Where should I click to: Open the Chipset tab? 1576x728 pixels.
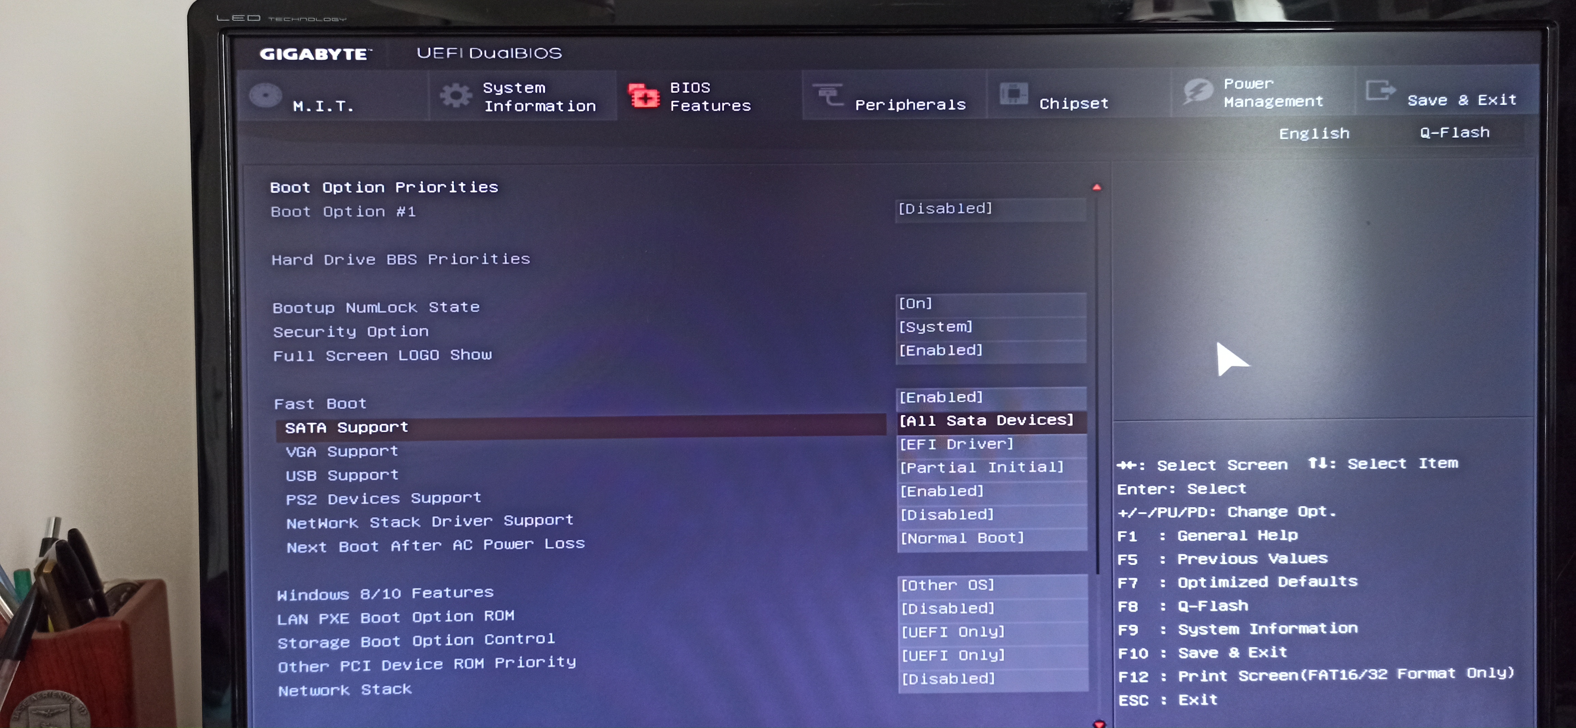click(1079, 94)
